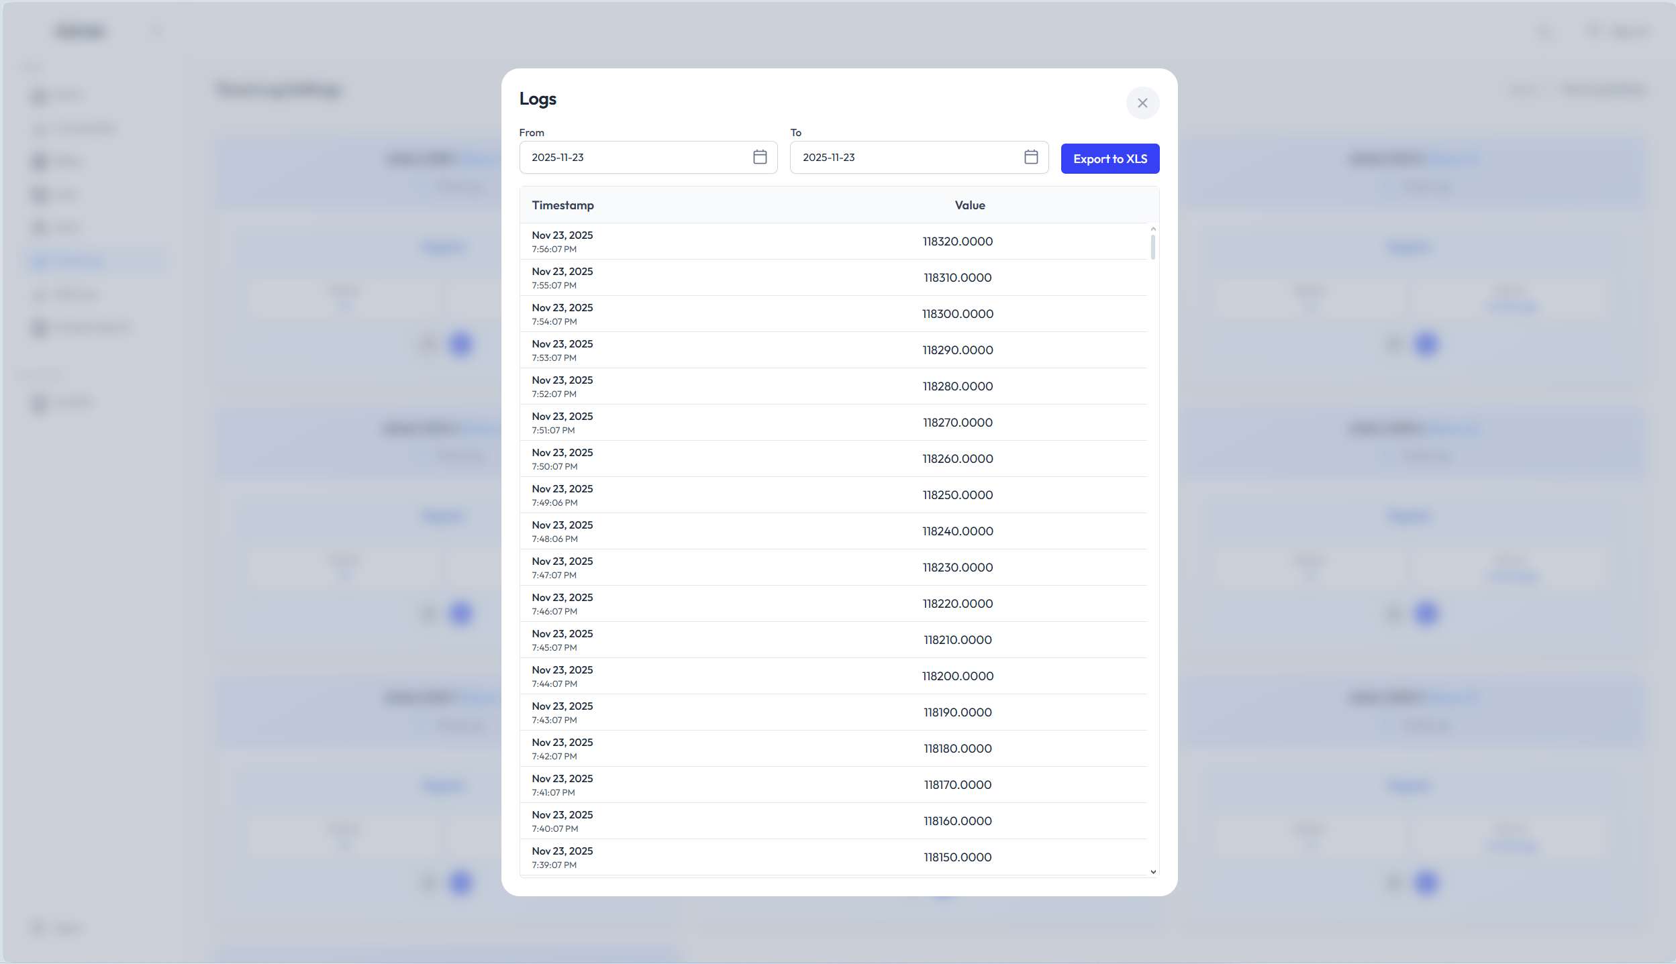Select the 7:49:06 PM log entry
Screen dimensions: 1676x964
(x=562, y=495)
